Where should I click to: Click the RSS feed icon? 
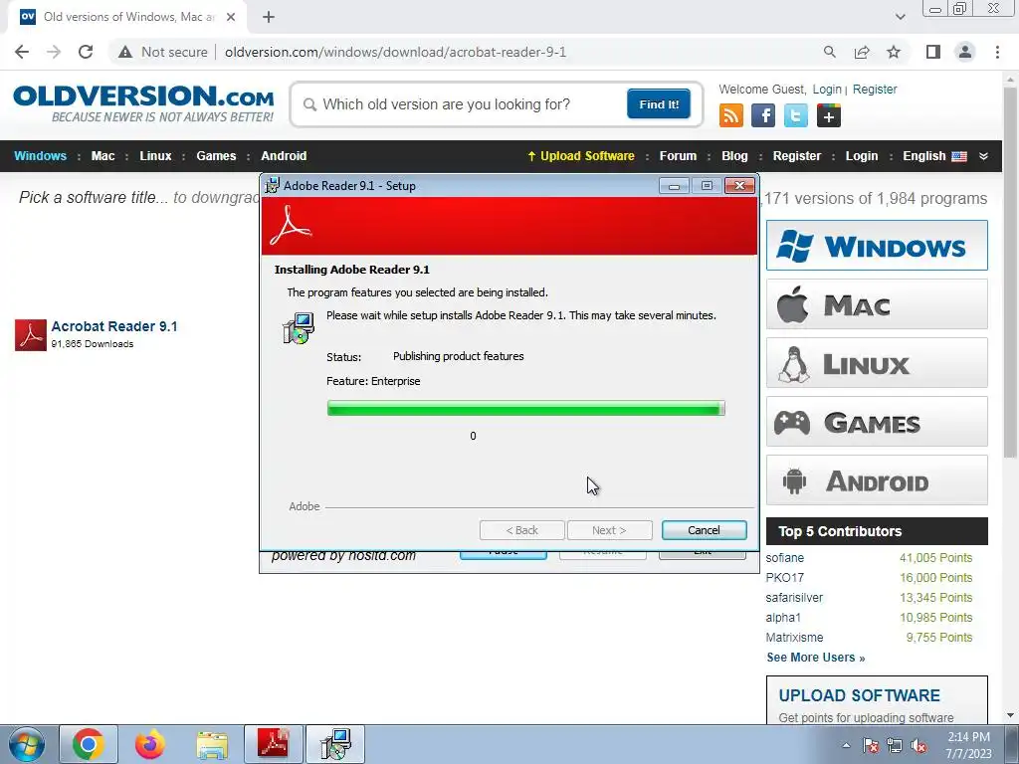[731, 116]
